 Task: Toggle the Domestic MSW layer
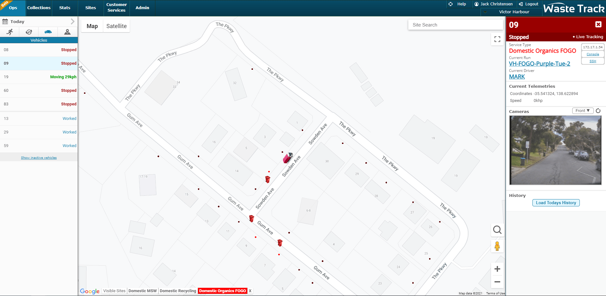(142, 291)
